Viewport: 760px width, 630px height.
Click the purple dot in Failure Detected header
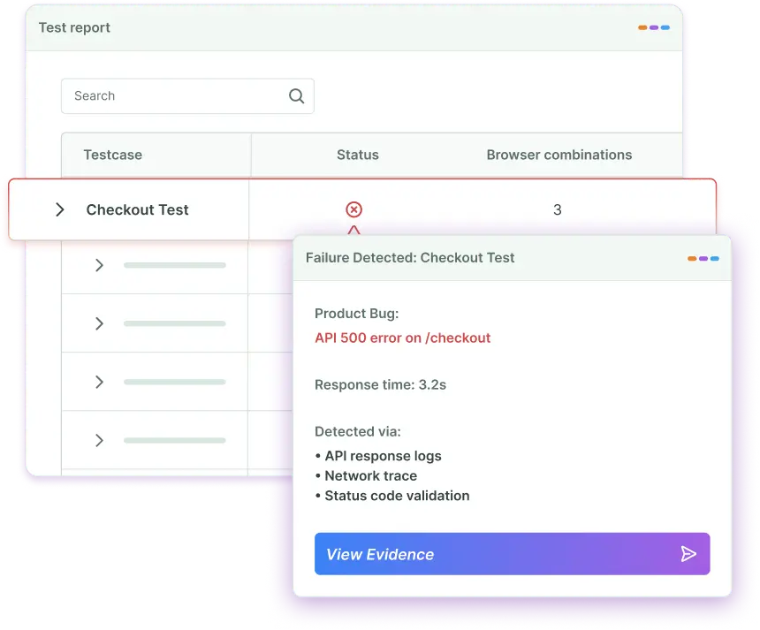tap(703, 259)
